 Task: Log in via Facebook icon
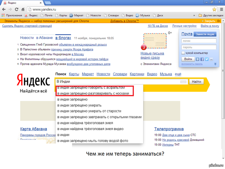point(202,59)
